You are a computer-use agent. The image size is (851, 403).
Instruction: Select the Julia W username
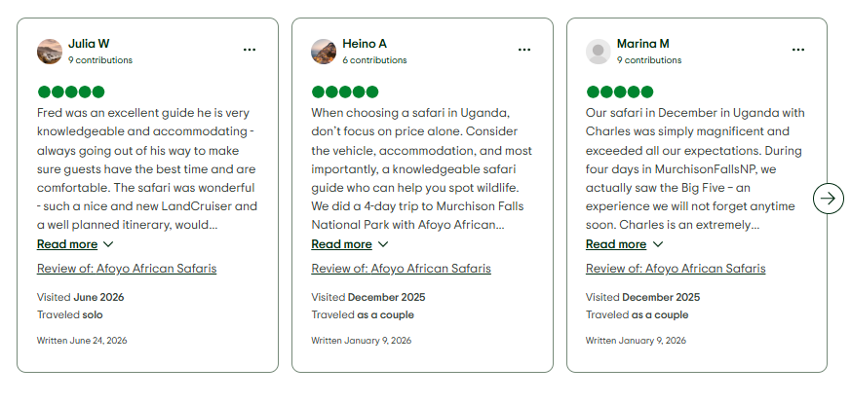point(89,44)
